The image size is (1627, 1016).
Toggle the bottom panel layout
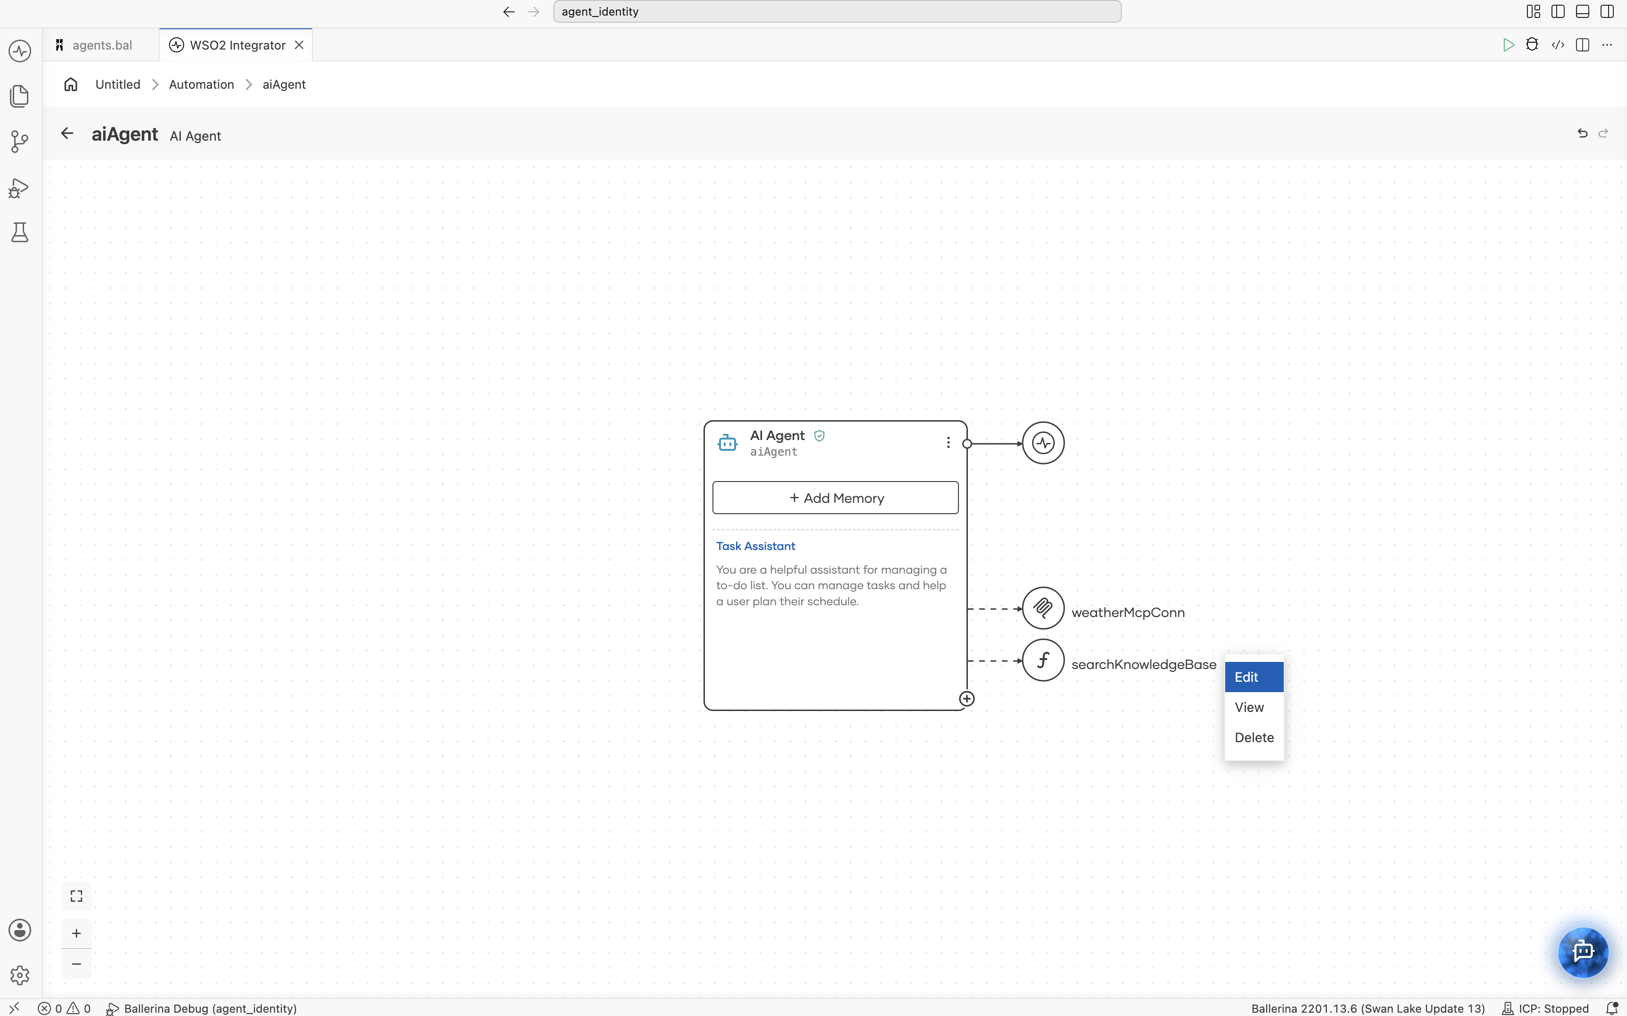[1583, 11]
